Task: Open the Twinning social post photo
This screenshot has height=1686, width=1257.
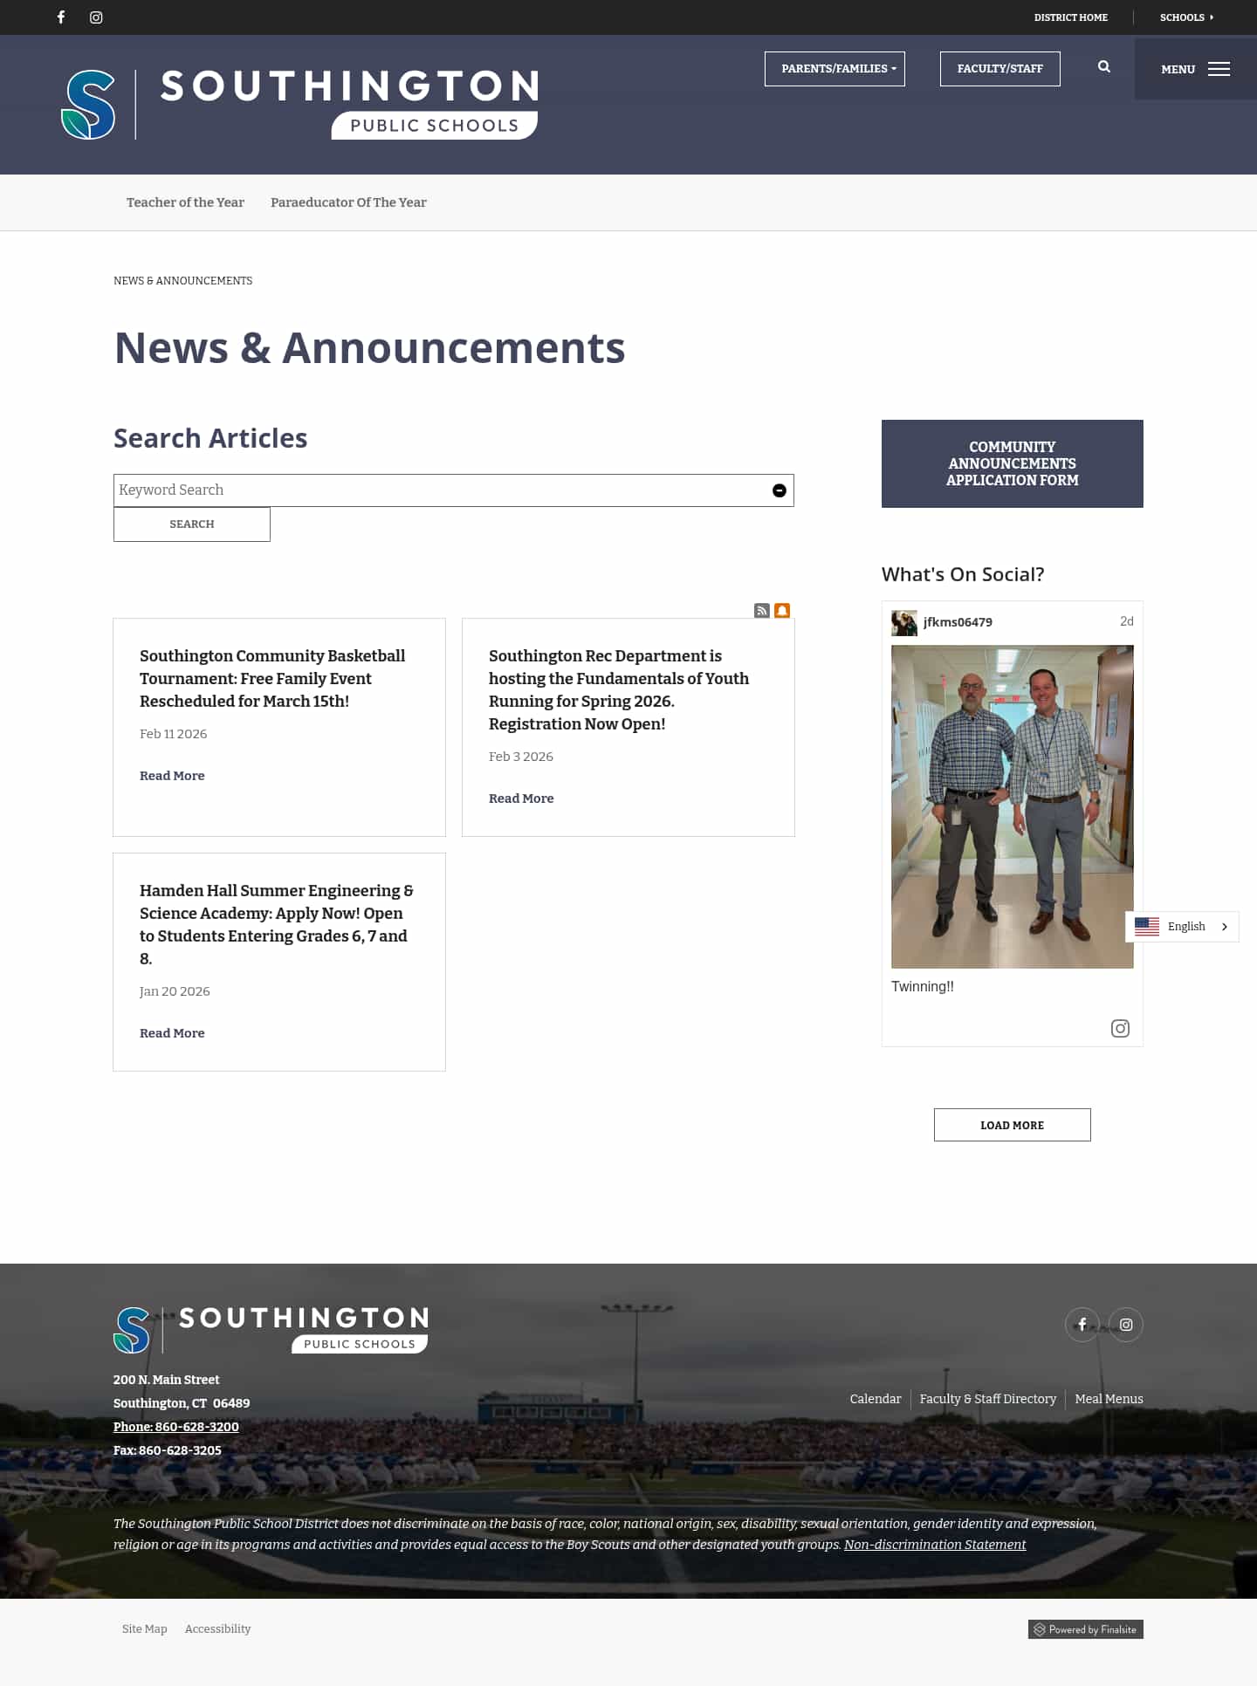Action: pyautogui.click(x=1013, y=806)
